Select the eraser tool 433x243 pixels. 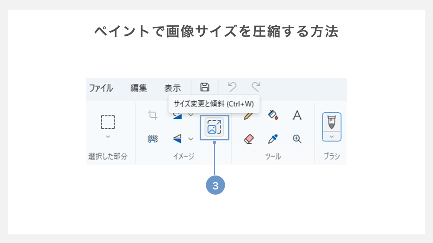[x=249, y=139]
